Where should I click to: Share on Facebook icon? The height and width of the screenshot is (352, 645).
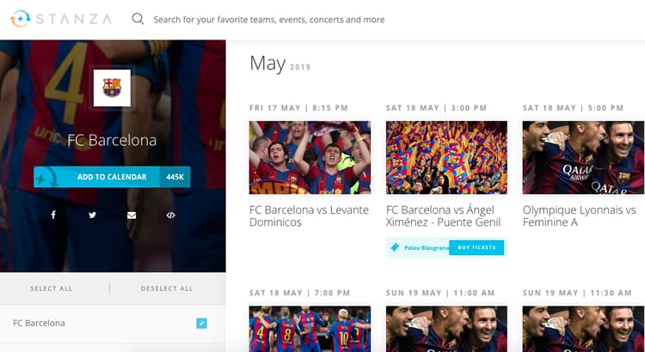tap(53, 215)
